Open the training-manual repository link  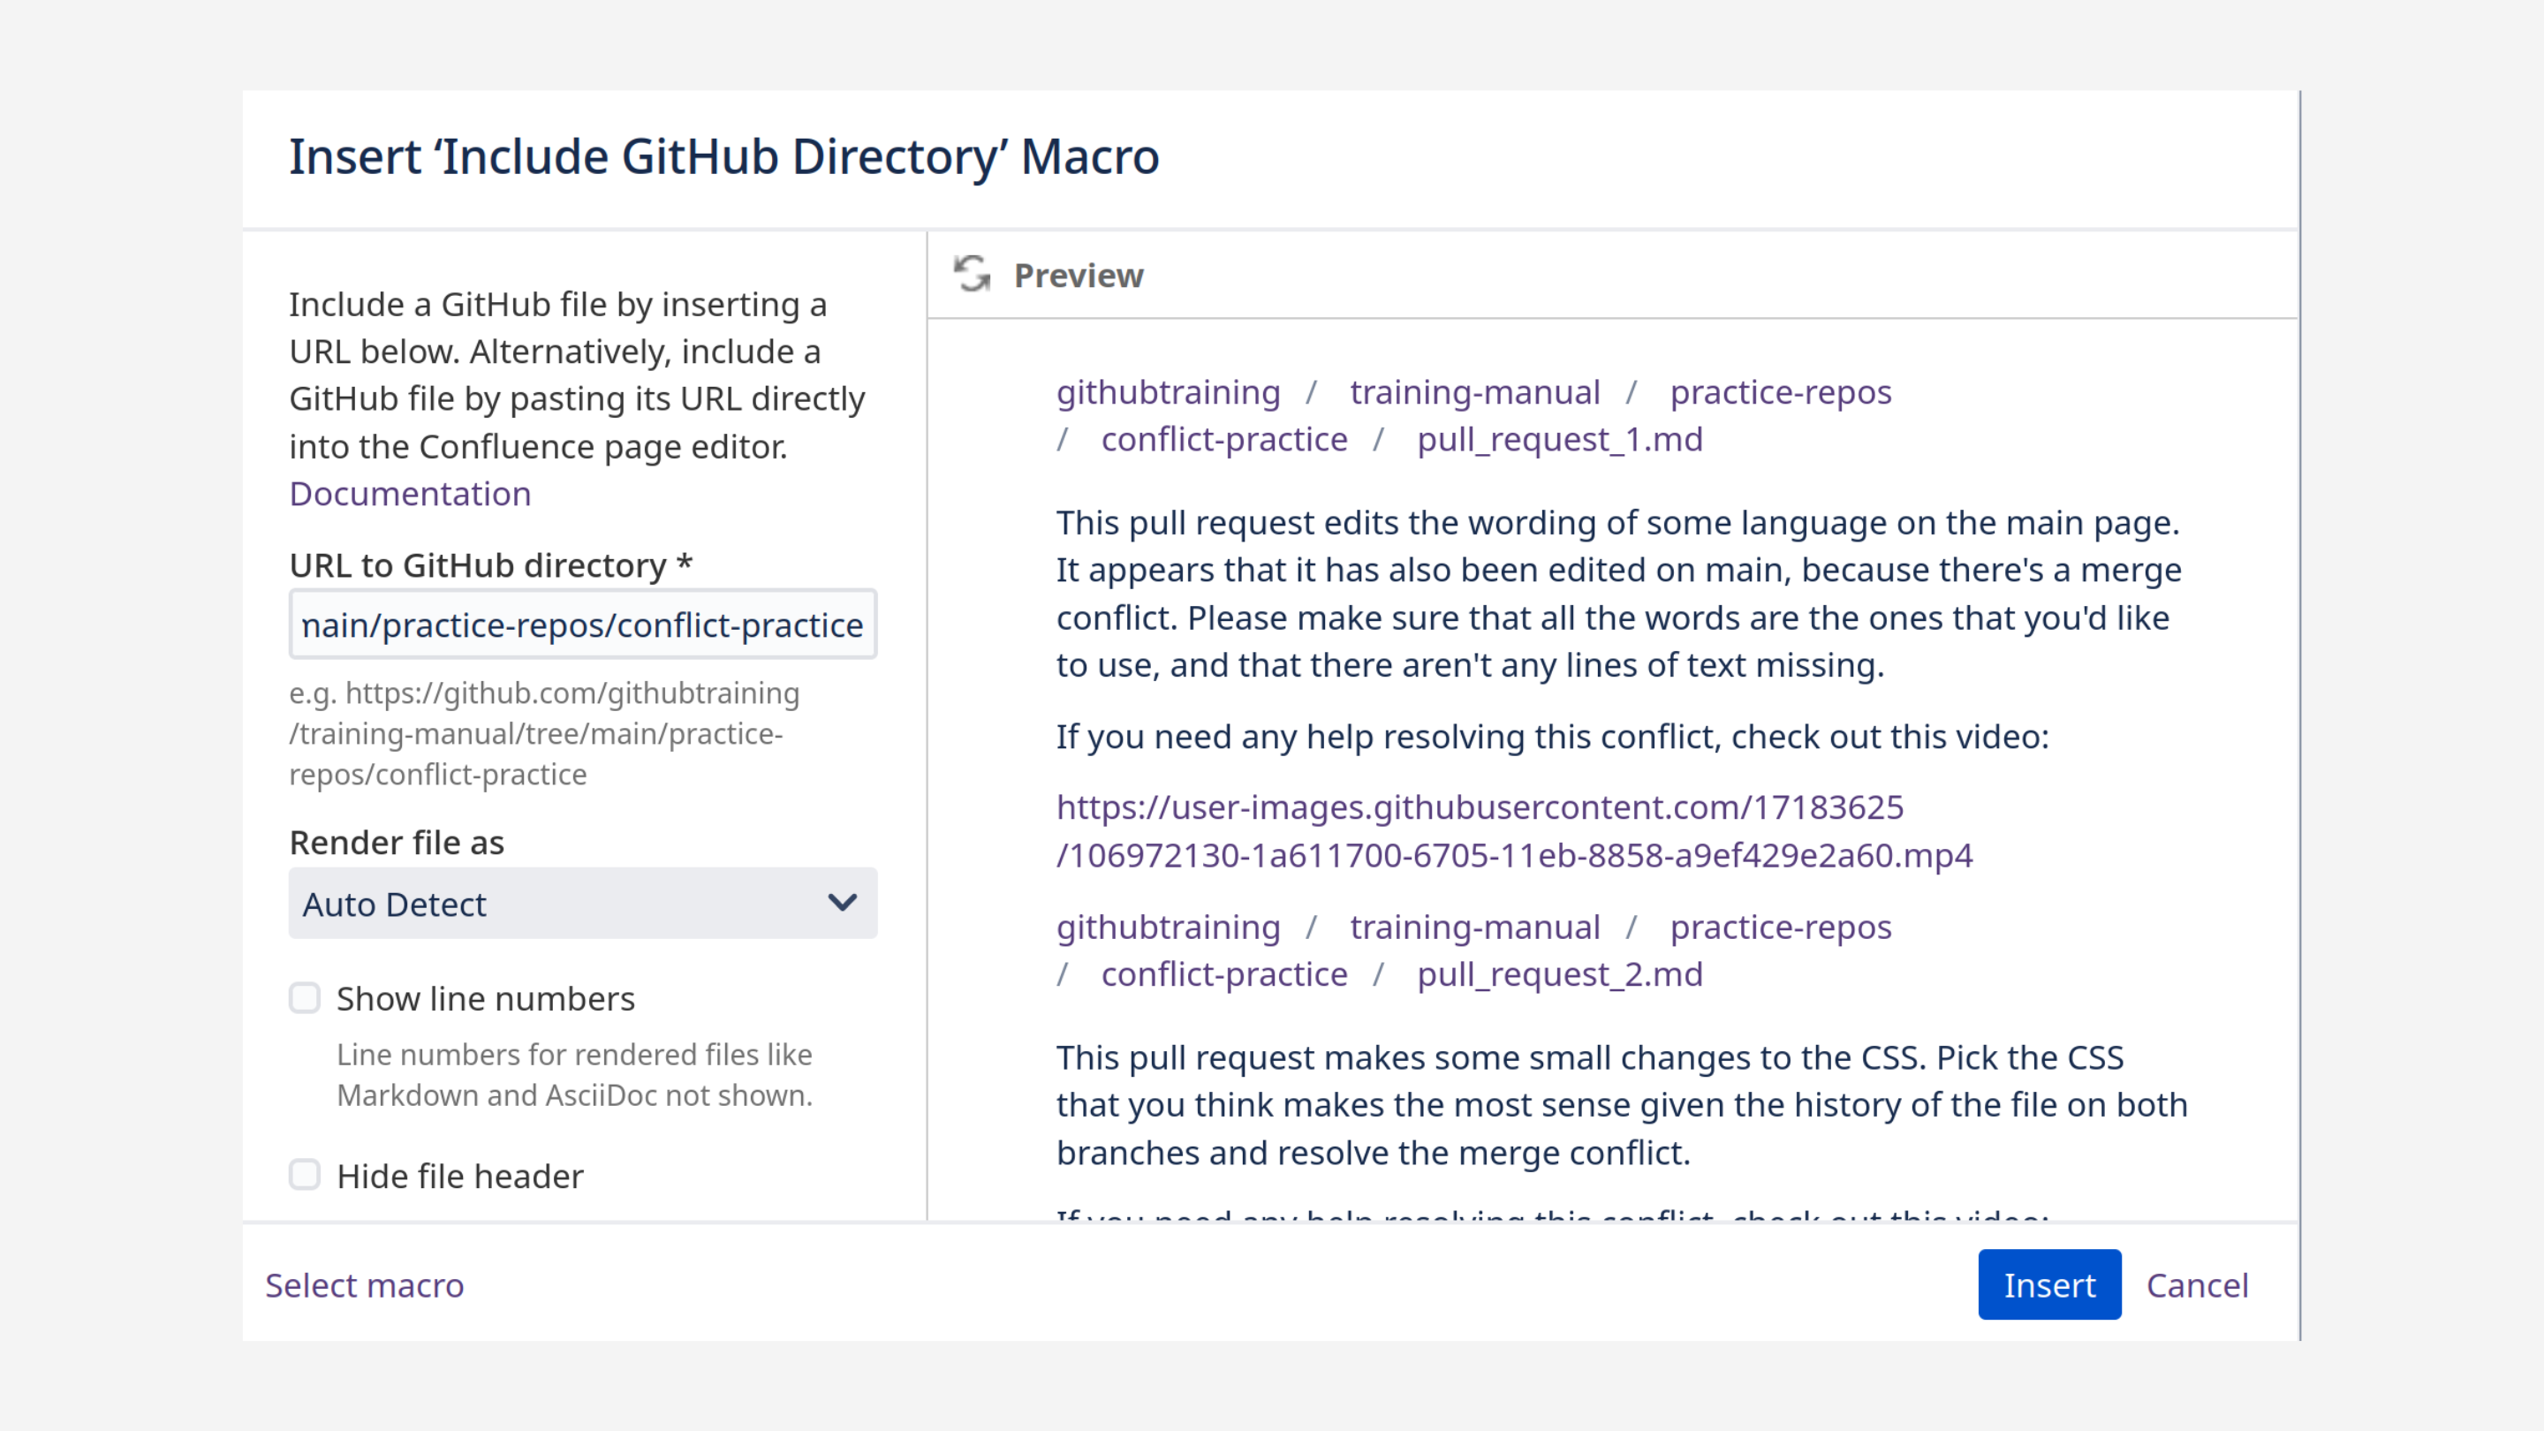coord(1473,392)
